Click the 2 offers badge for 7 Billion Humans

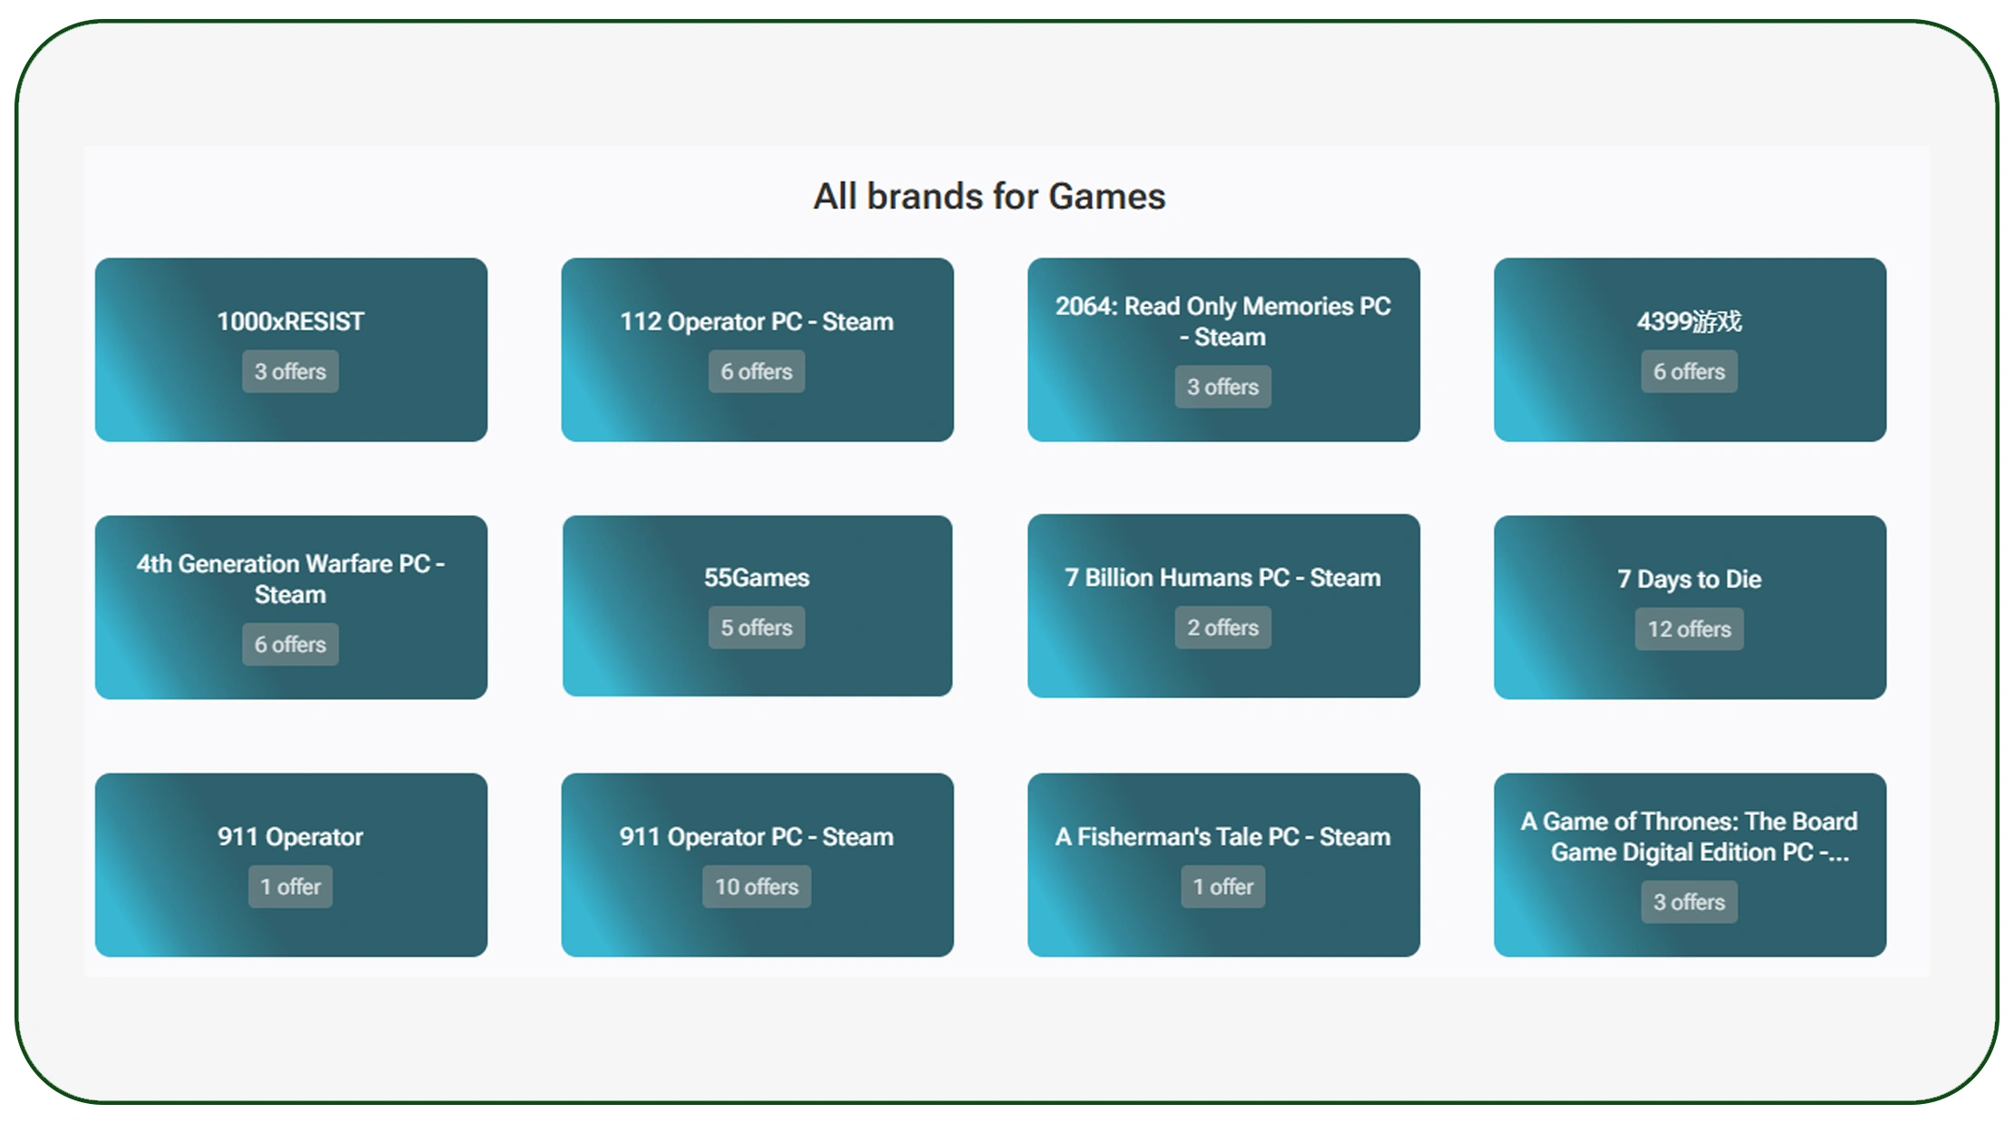1223,627
